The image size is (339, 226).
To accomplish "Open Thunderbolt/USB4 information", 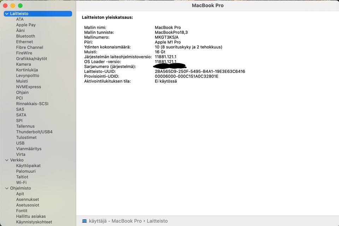I will 34,132.
